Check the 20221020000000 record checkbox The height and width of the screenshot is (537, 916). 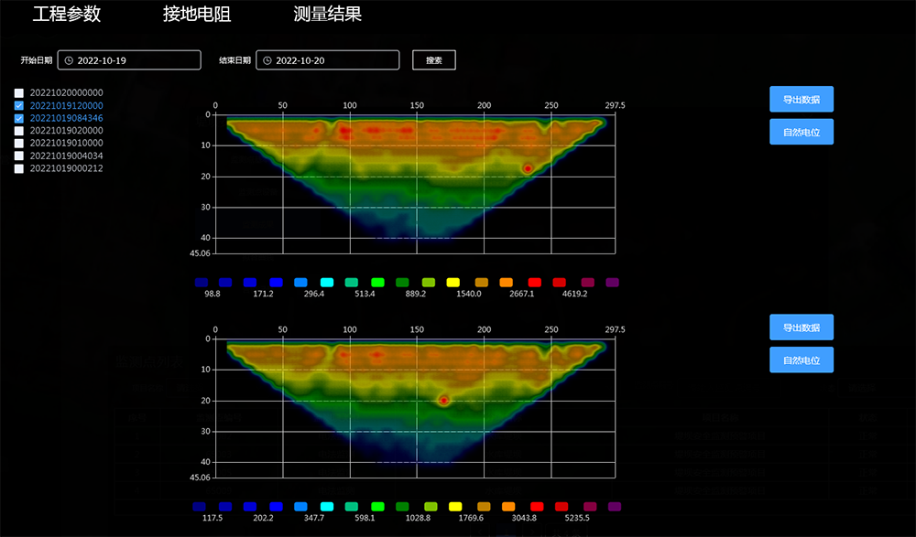click(x=18, y=93)
